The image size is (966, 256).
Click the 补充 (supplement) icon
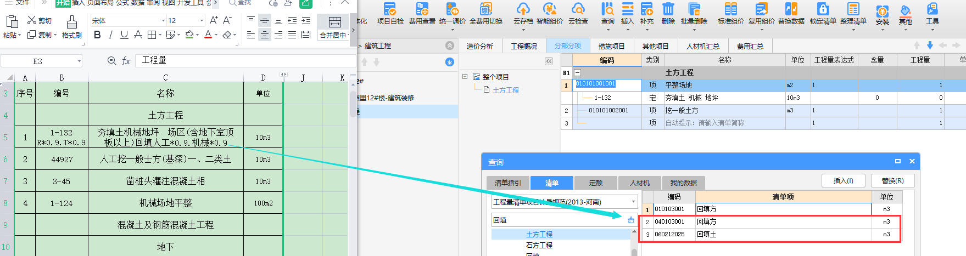click(647, 9)
